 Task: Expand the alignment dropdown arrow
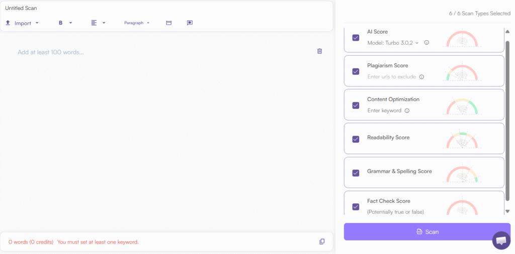click(x=104, y=23)
